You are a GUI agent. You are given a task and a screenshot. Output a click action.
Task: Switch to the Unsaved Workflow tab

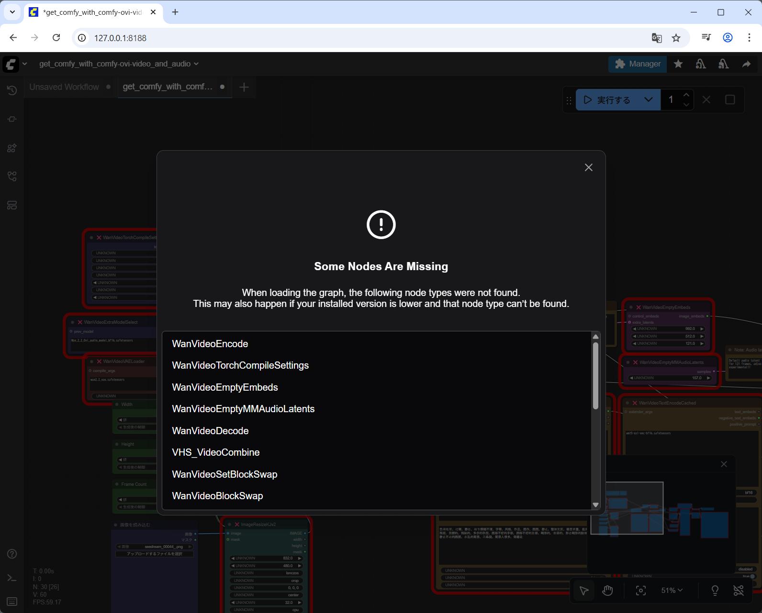[64, 87]
